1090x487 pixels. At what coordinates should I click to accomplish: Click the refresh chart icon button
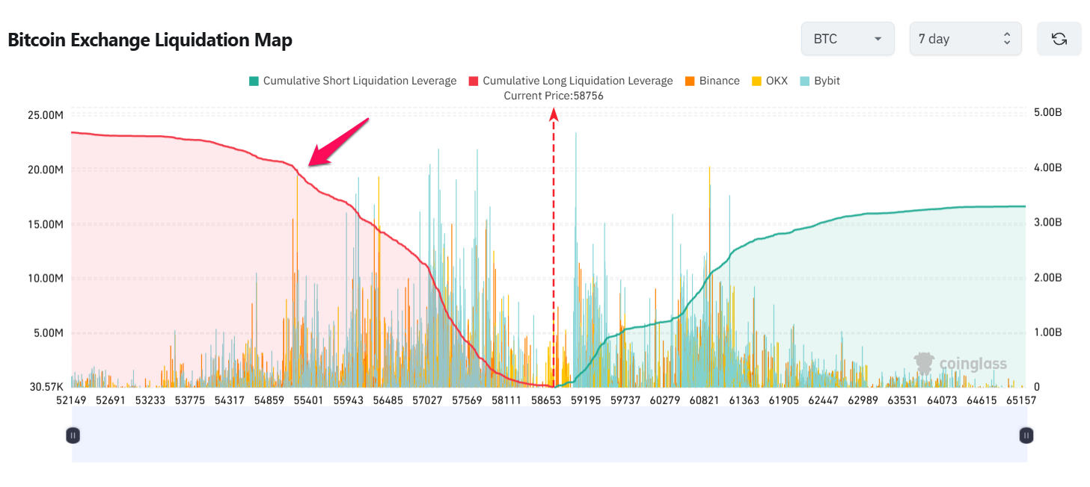[1059, 39]
